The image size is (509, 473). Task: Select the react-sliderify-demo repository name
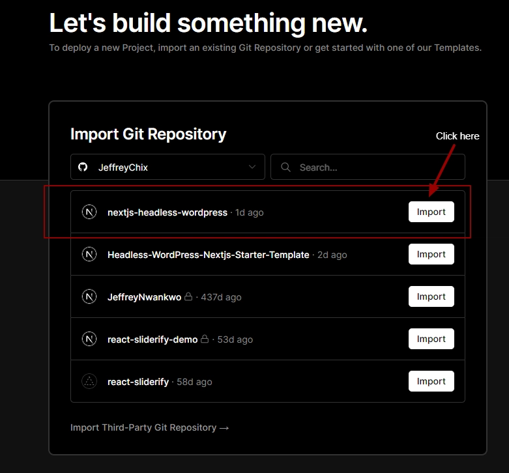[153, 339]
